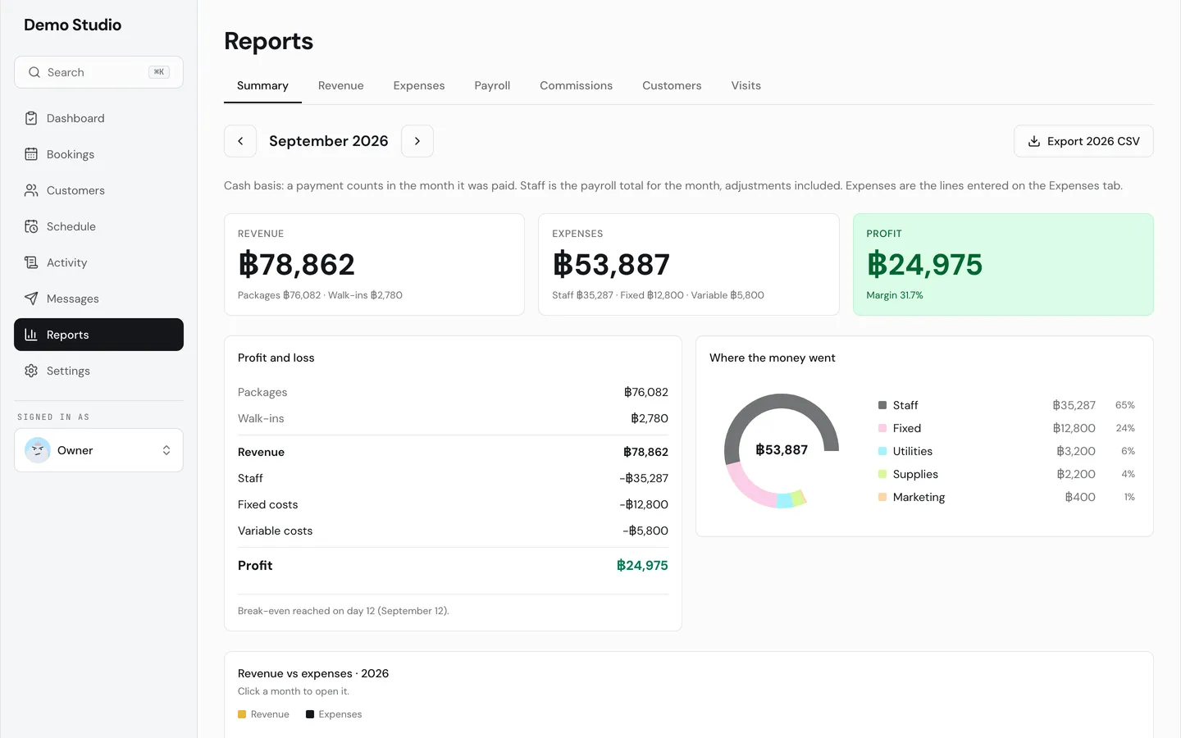Click the download icon in Export button
The width and height of the screenshot is (1181, 738).
click(1034, 141)
